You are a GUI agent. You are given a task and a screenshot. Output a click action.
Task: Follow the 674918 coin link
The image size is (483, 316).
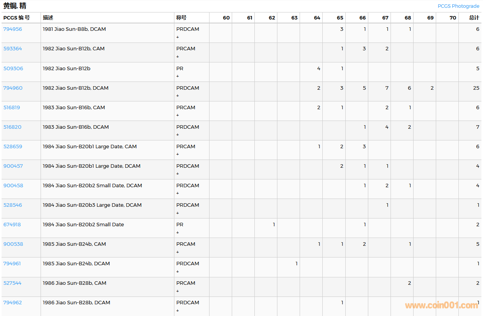coord(12,224)
